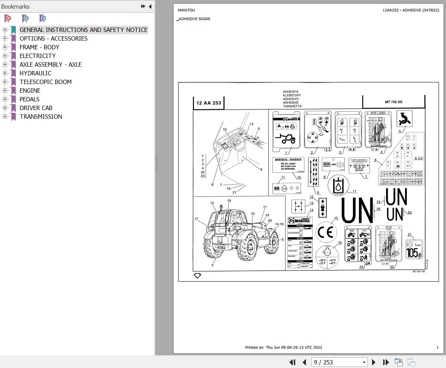Open the AXLE ASSEMBLY - AXLE bookmark
The height and width of the screenshot is (368, 446).
pos(50,65)
